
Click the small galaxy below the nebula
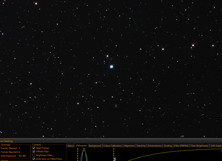[116, 106]
